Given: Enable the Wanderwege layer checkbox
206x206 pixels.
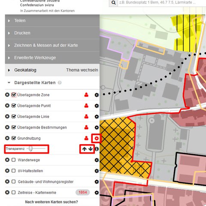Looking at the screenshot, I should (x=14, y=160).
